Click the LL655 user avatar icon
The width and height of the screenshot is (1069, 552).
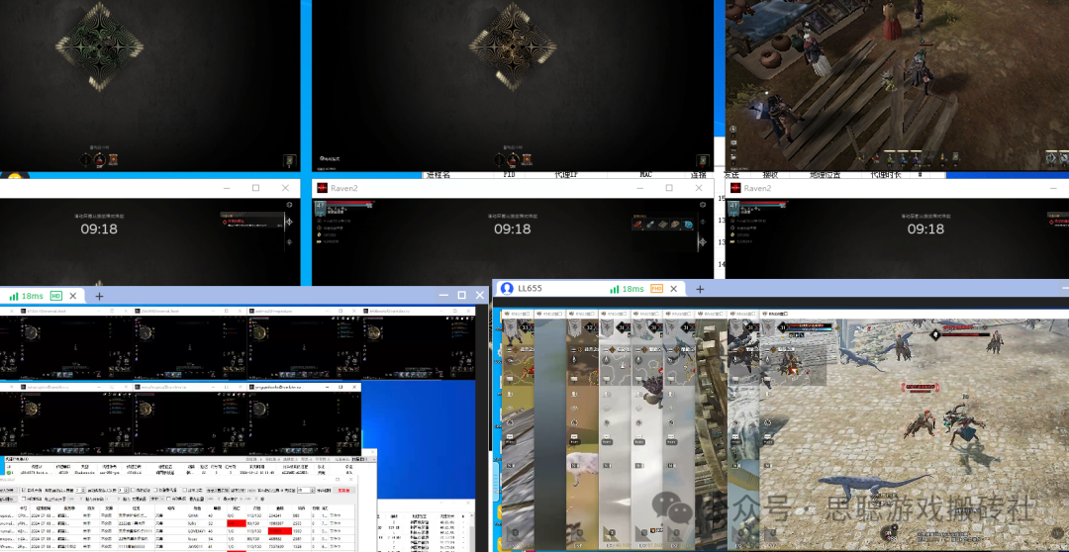[x=507, y=289]
